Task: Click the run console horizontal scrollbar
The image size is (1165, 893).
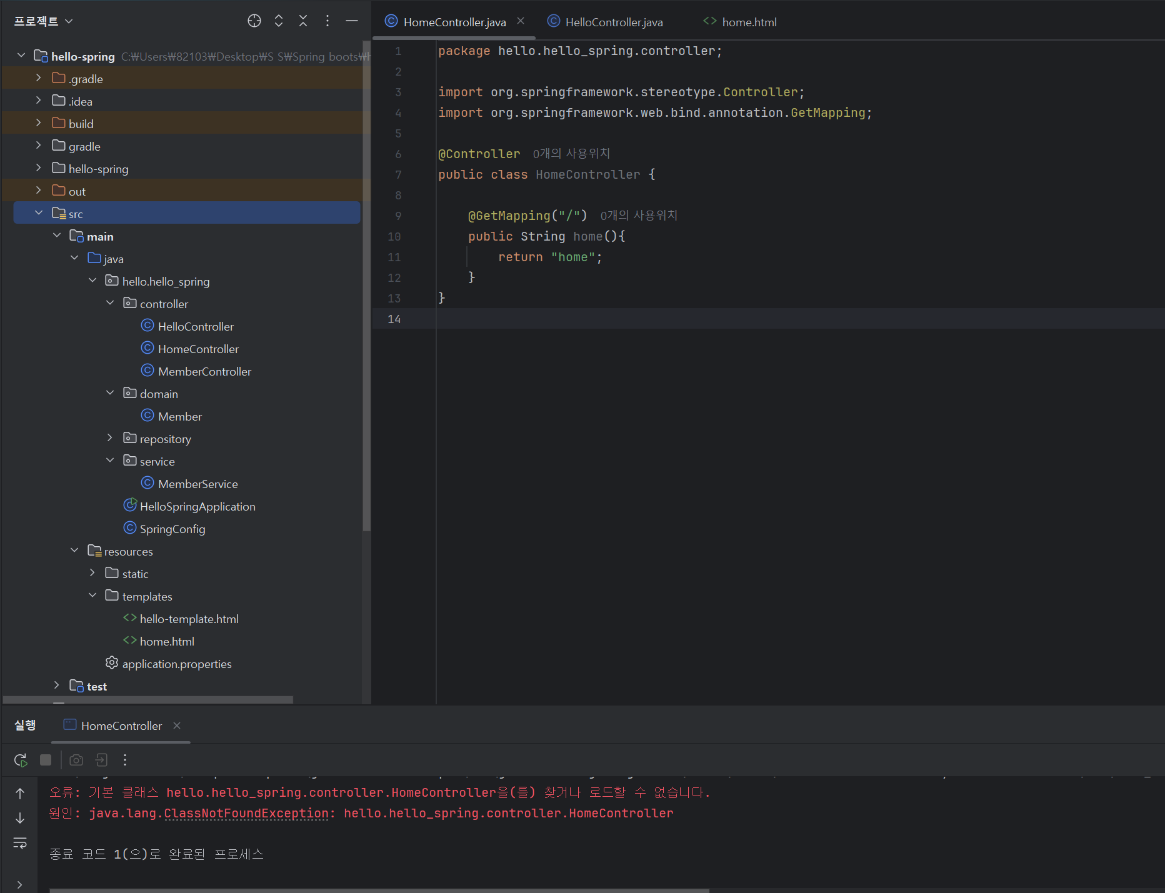Action: [x=379, y=890]
